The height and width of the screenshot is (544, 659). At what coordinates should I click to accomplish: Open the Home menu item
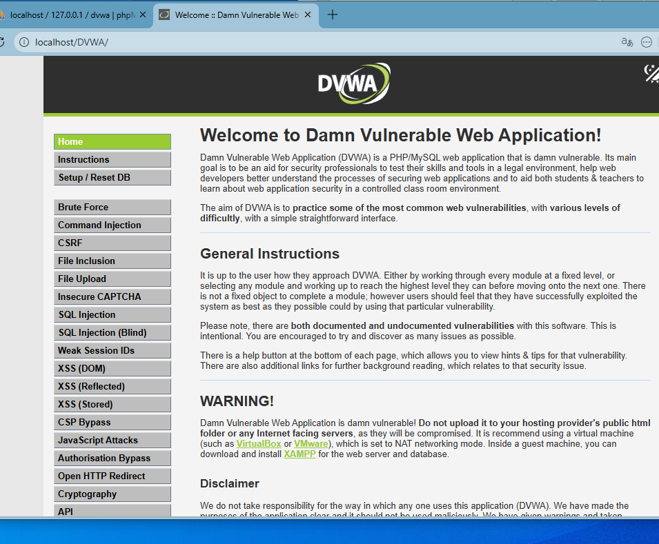(x=112, y=141)
